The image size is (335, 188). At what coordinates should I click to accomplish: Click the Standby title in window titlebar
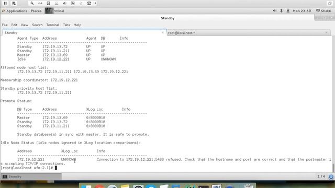[167, 18]
